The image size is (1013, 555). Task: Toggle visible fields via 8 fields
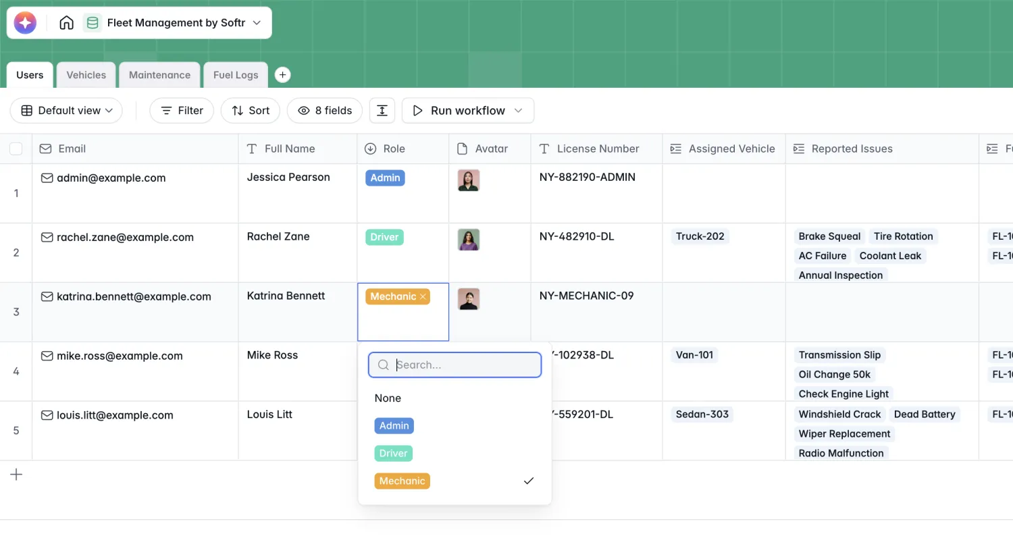(x=325, y=111)
